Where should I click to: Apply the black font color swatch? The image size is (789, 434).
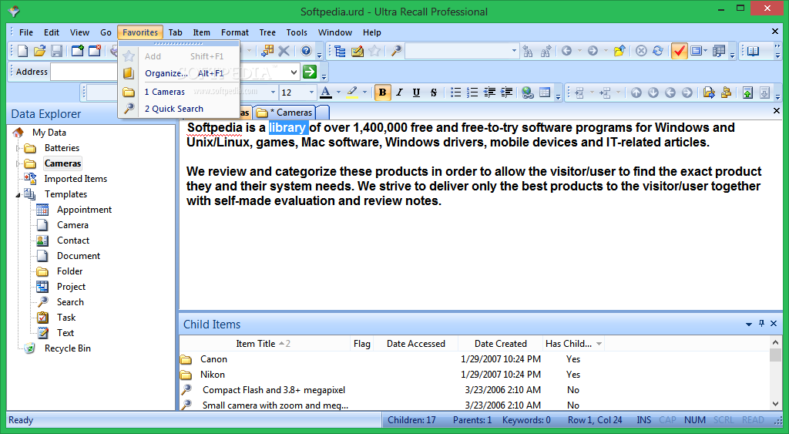326,93
